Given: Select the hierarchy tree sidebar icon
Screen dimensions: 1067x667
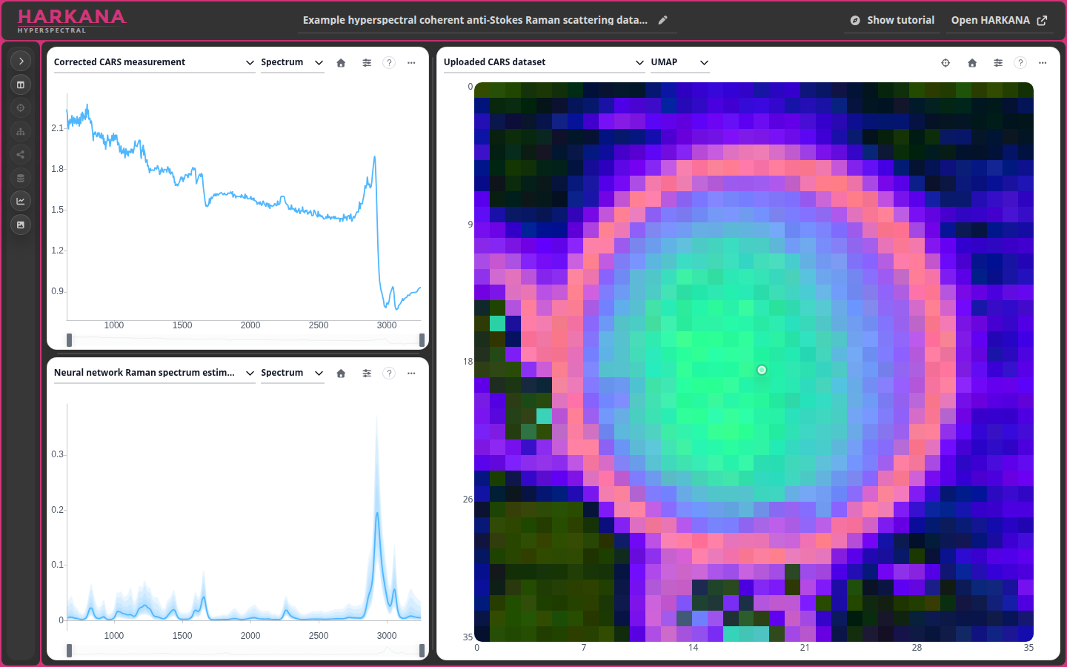Looking at the screenshot, I should 21,131.
